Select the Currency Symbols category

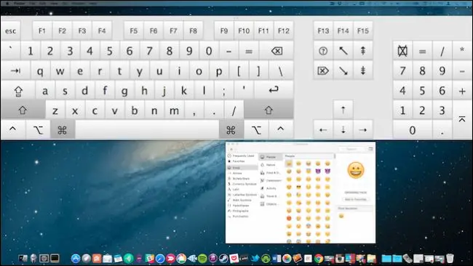click(x=242, y=184)
